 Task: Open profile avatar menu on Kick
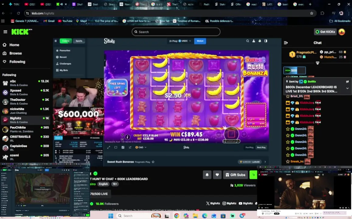[342, 32]
